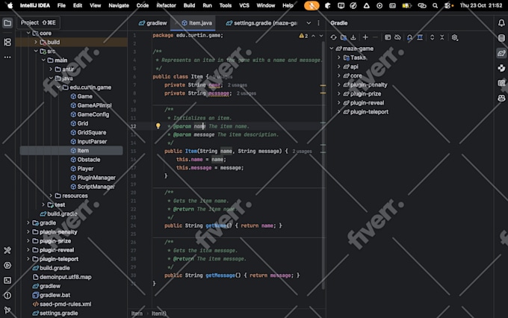Click Item() in the breadcrumb bar
Screen dimensions: 508x318
click(159, 314)
